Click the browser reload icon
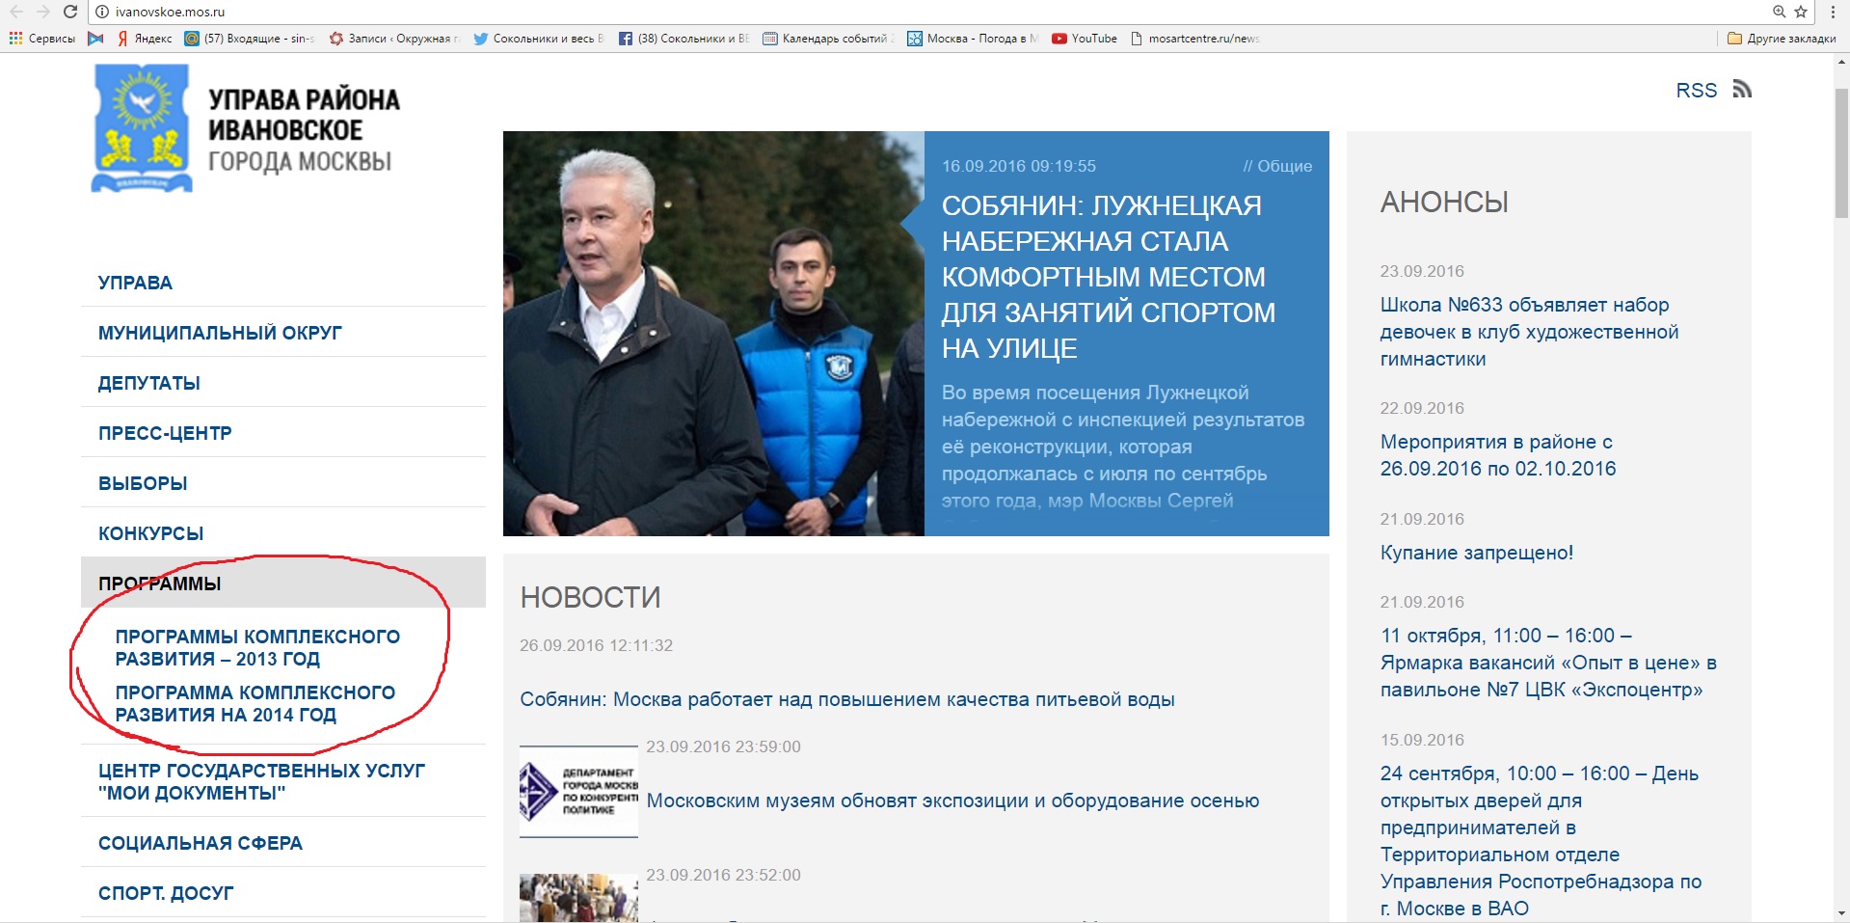The height and width of the screenshot is (923, 1850). tap(70, 12)
